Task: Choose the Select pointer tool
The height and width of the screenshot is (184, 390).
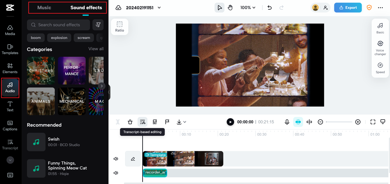Action: 219,8
